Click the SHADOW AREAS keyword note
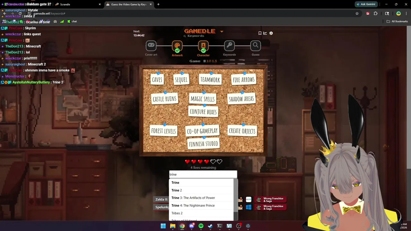This screenshot has width=411, height=231. click(241, 98)
